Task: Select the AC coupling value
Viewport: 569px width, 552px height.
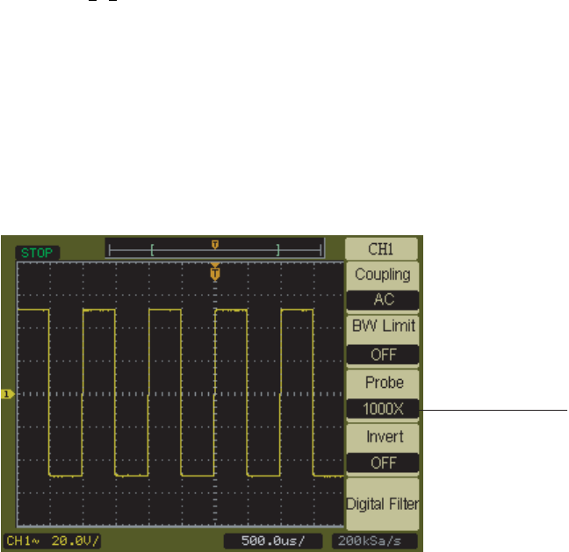Action: [x=383, y=299]
